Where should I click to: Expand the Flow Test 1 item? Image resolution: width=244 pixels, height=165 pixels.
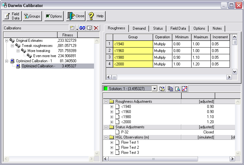point(112,142)
